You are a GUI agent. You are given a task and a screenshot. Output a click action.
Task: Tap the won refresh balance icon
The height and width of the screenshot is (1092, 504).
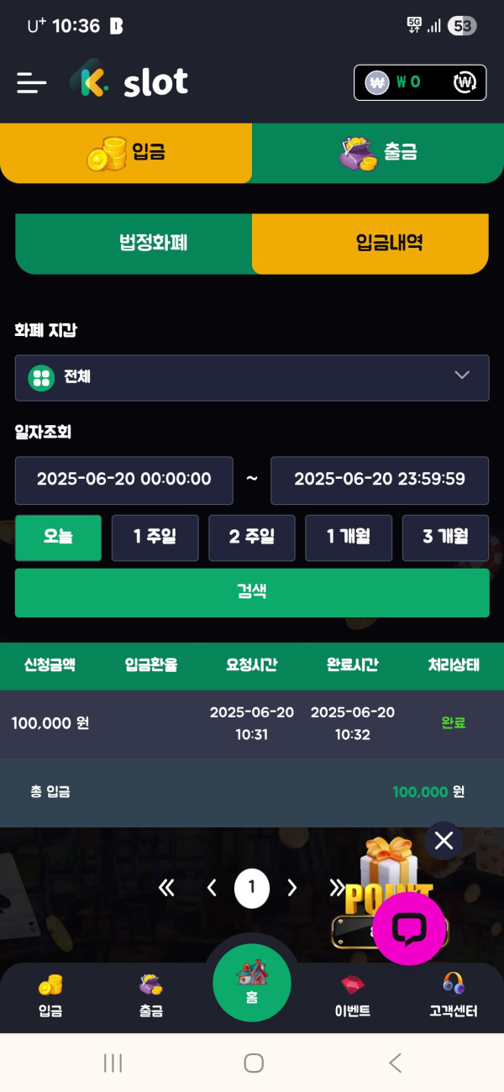click(x=465, y=82)
